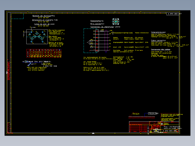Viewport: 195px width, 146px height.
Task: Select the 'Kabelverbindungen' heading
Action: (158, 32)
